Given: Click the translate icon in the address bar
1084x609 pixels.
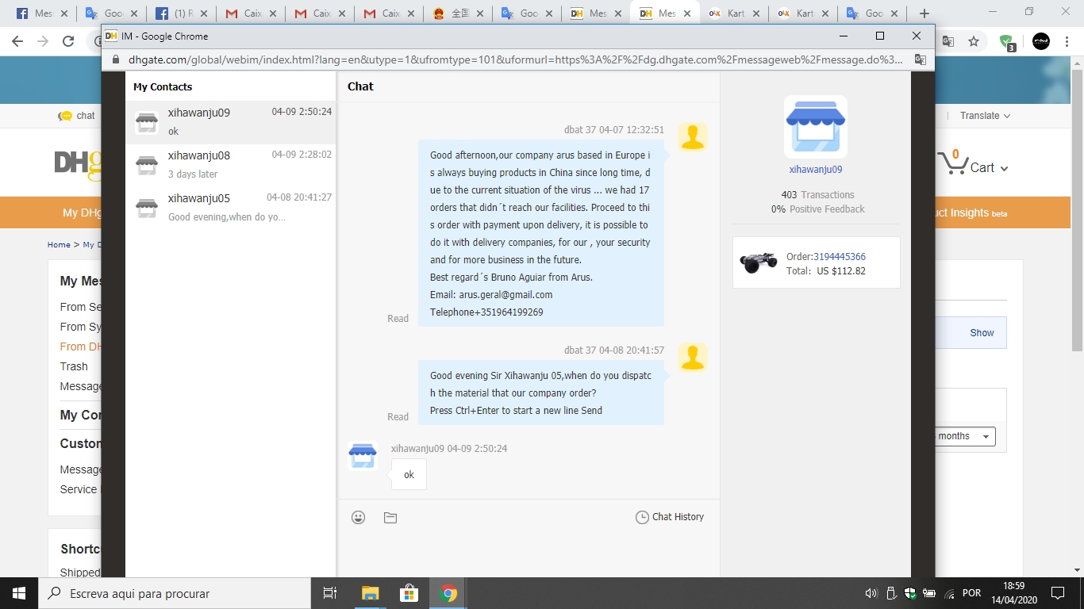Looking at the screenshot, I should click(x=921, y=59).
